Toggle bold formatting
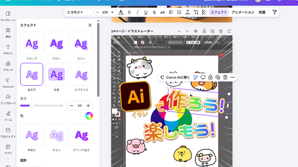The width and height of the screenshot is (298, 167). 129,12
